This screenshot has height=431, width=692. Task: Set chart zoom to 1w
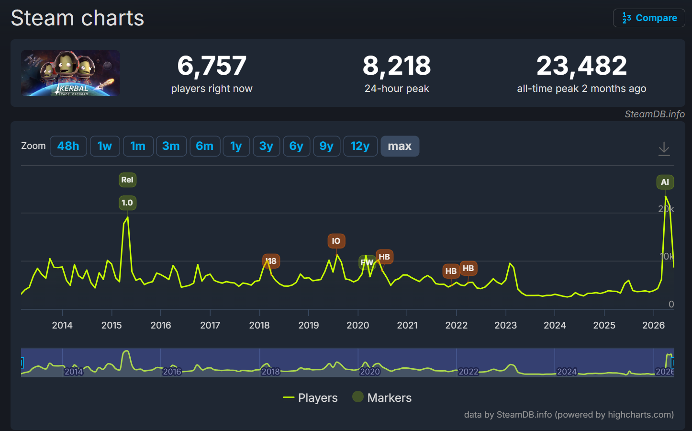(105, 146)
